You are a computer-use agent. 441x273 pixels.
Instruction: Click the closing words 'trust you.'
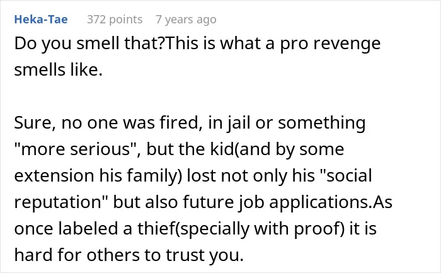pos(205,255)
